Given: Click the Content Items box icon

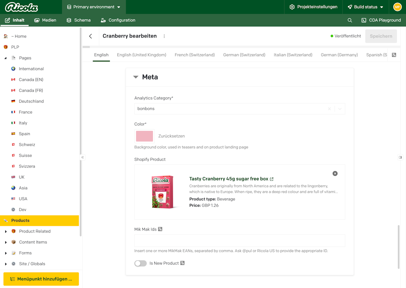Looking at the screenshot, I should [14, 242].
